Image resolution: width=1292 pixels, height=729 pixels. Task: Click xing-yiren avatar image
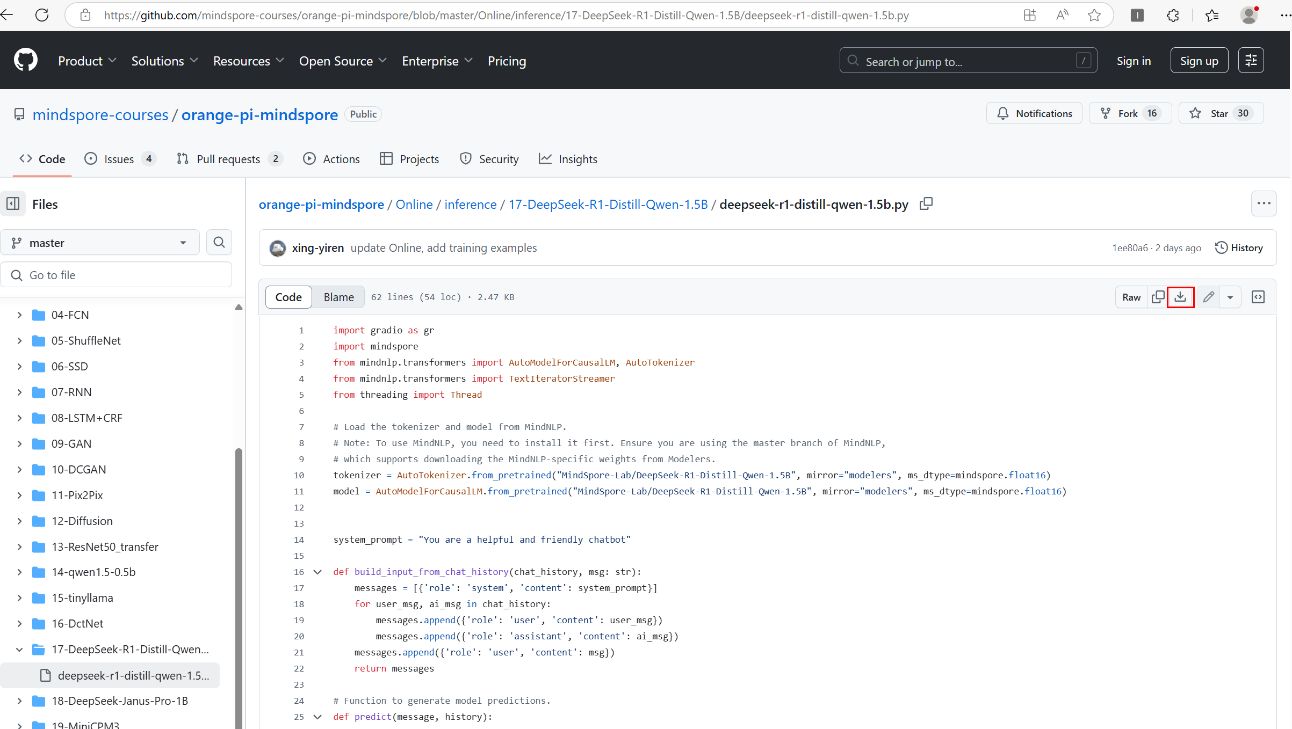pos(278,248)
